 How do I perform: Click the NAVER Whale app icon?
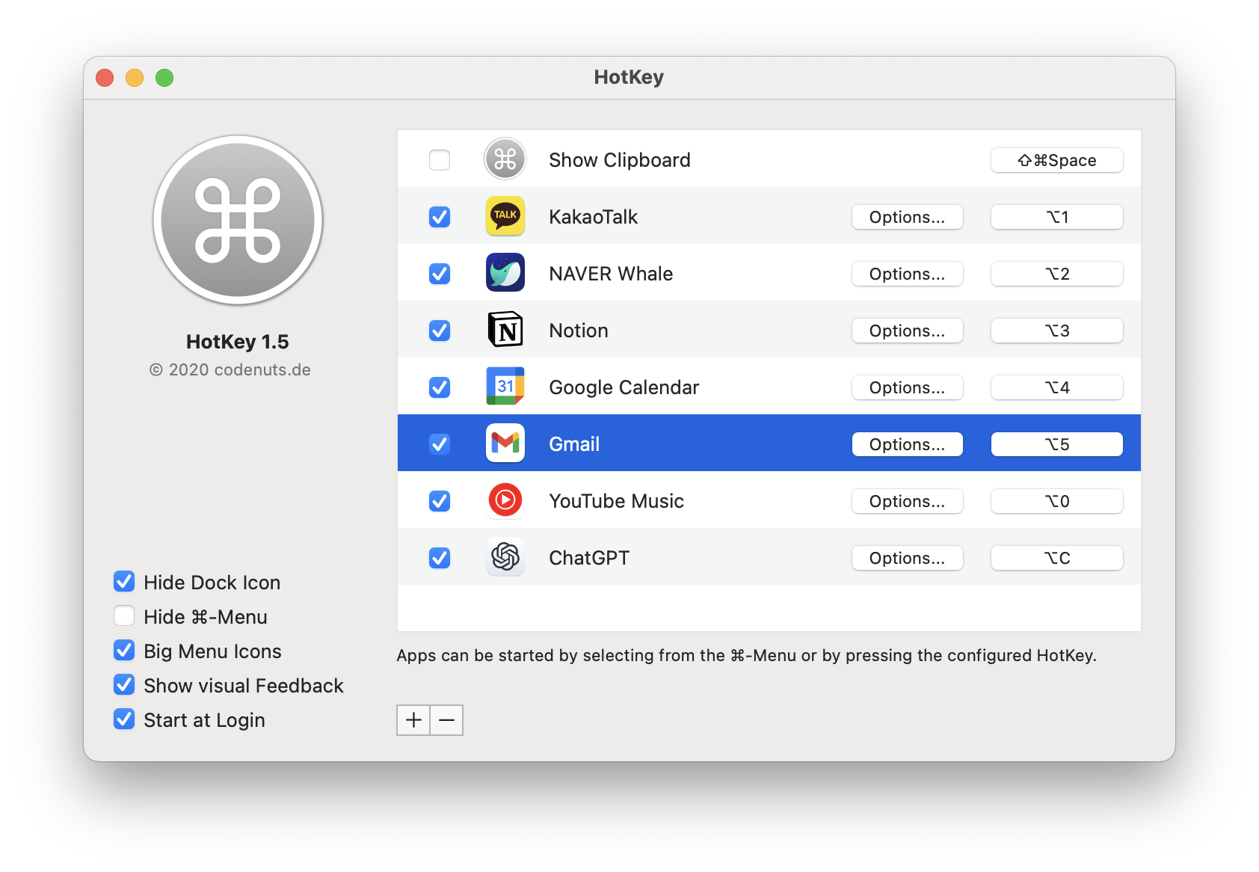tap(505, 273)
